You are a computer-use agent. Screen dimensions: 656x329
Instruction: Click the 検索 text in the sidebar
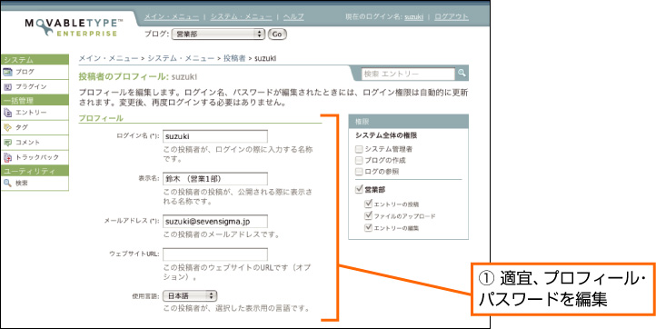coord(22,183)
